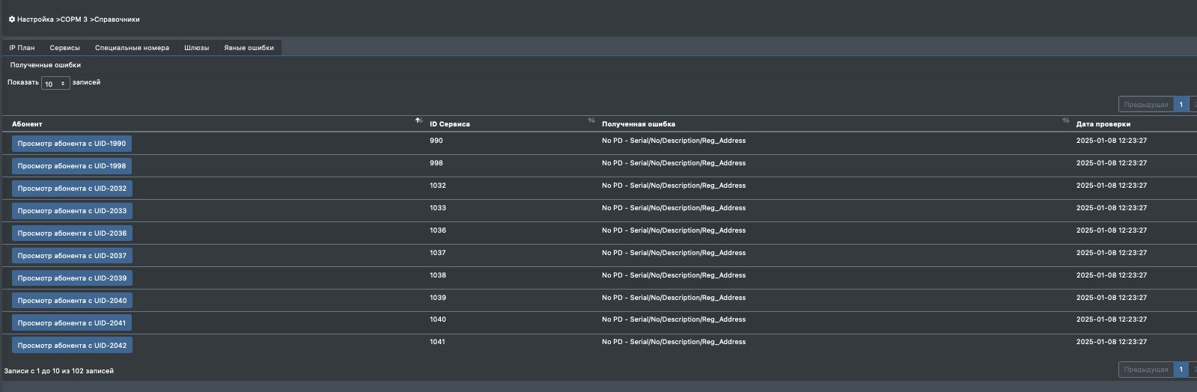Click Предыдущая pagination button below the table
This screenshot has width=1197, height=392.
click(1145, 370)
